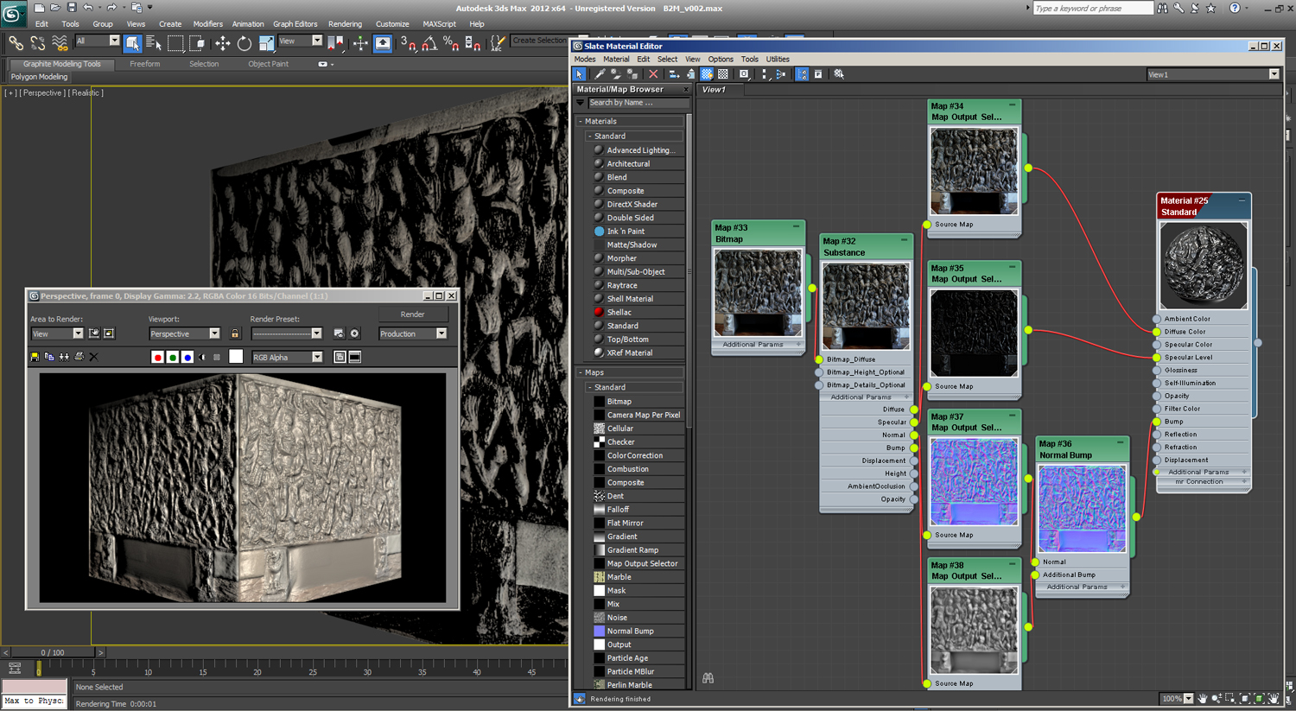
Task: Open the selection filter All dropdown
Action: tap(98, 41)
